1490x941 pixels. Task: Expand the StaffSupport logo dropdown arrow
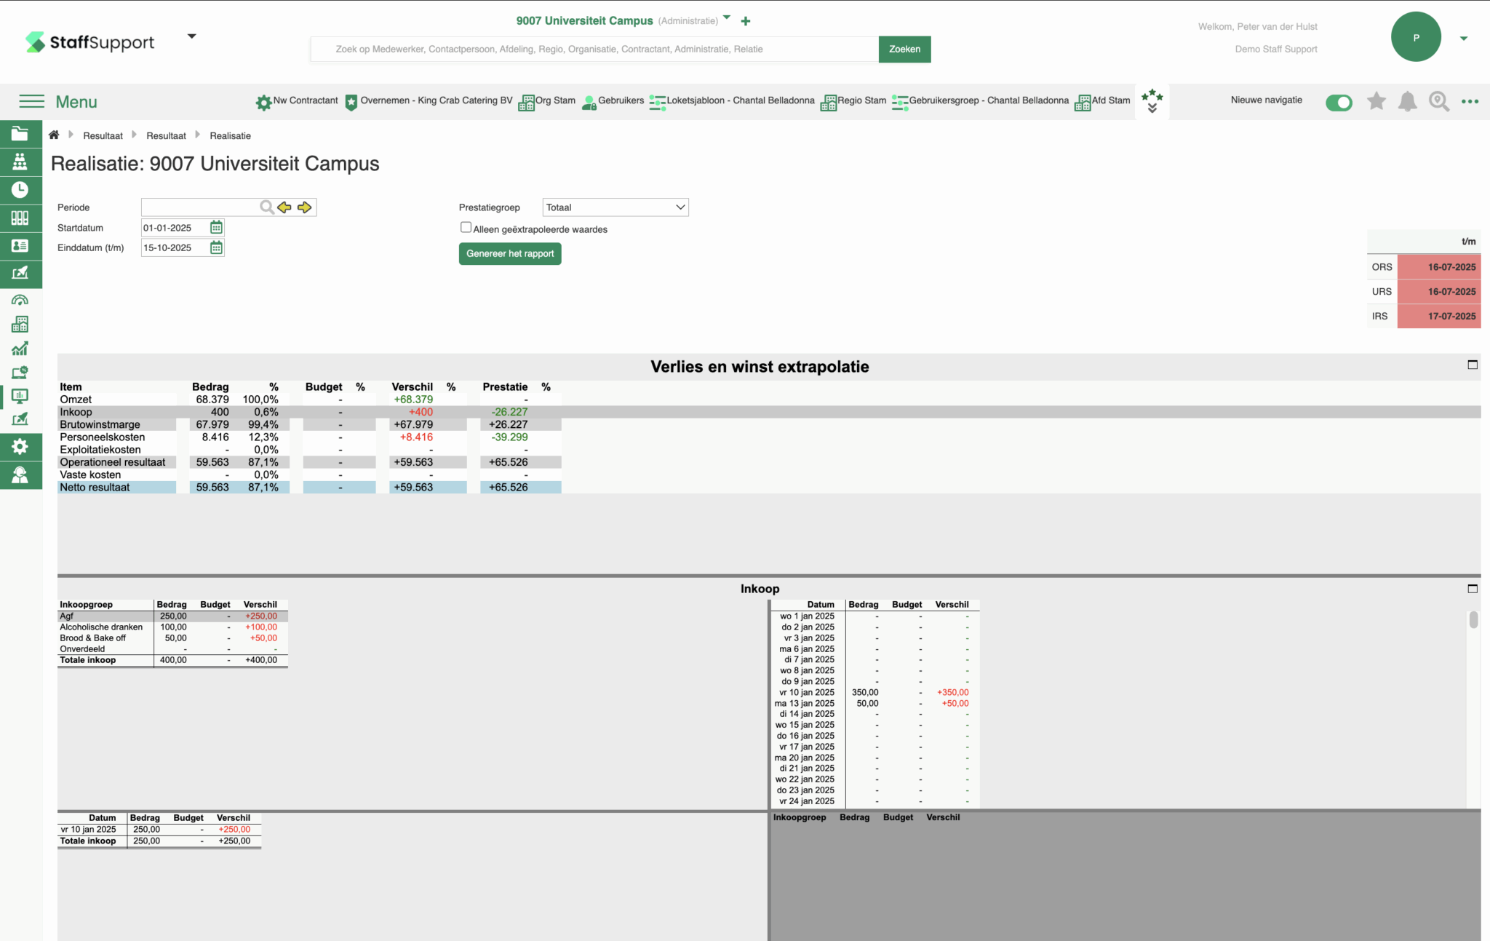191,36
